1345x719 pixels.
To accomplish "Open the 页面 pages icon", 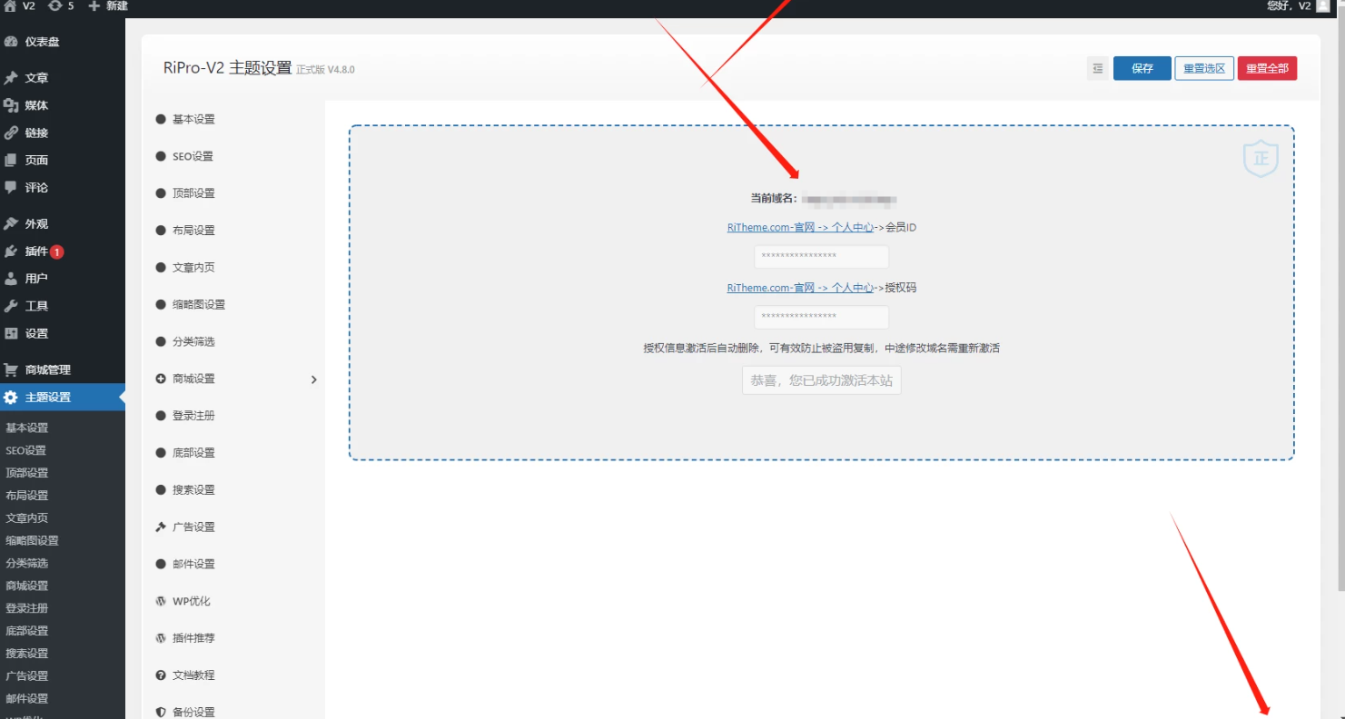I will point(11,160).
